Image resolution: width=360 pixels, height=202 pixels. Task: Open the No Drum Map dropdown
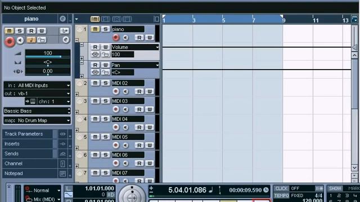[x=37, y=121]
